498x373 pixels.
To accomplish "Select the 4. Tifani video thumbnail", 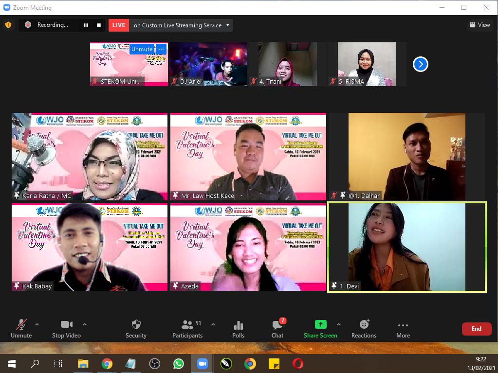I will (x=288, y=64).
